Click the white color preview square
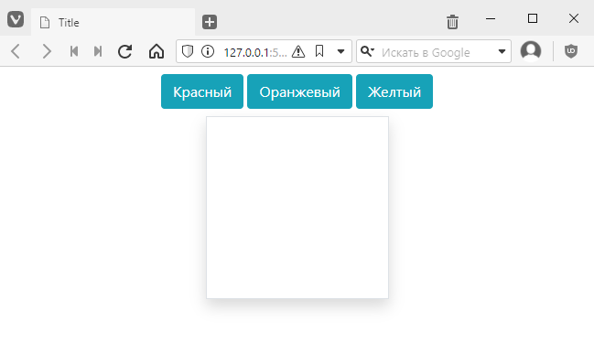This screenshot has width=594, height=353. (x=297, y=208)
